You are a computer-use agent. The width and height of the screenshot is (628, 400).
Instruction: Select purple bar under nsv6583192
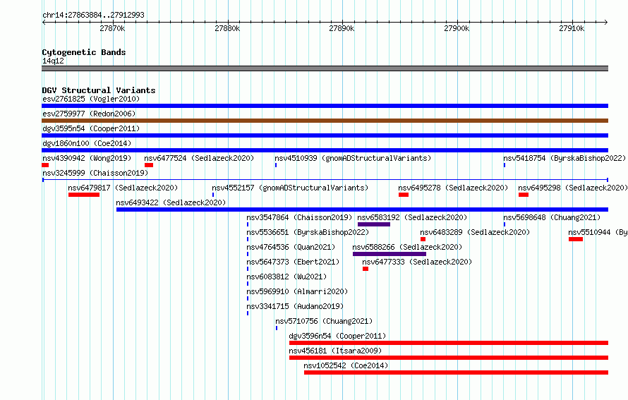[374, 224]
